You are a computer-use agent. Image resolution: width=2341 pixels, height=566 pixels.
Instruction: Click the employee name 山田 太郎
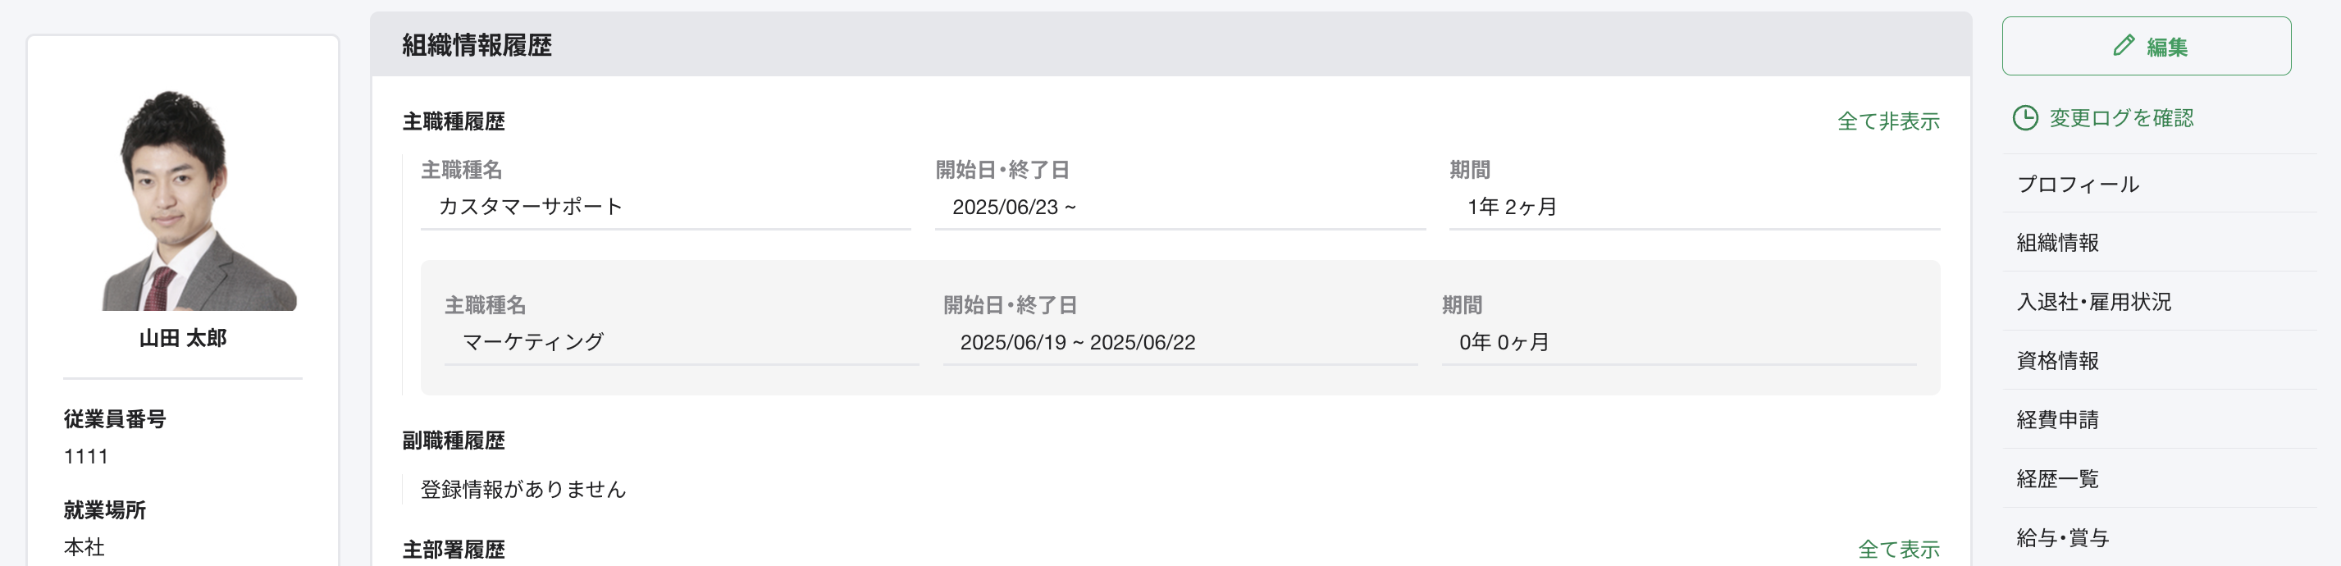coord(183,338)
